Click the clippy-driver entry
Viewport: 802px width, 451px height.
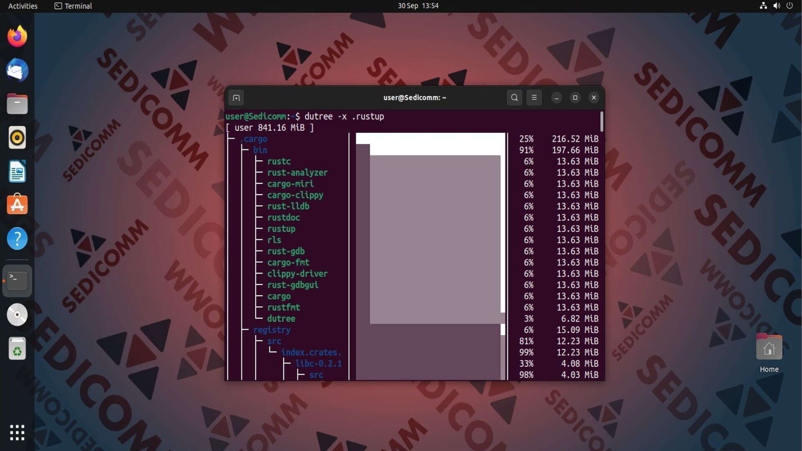coord(297,274)
